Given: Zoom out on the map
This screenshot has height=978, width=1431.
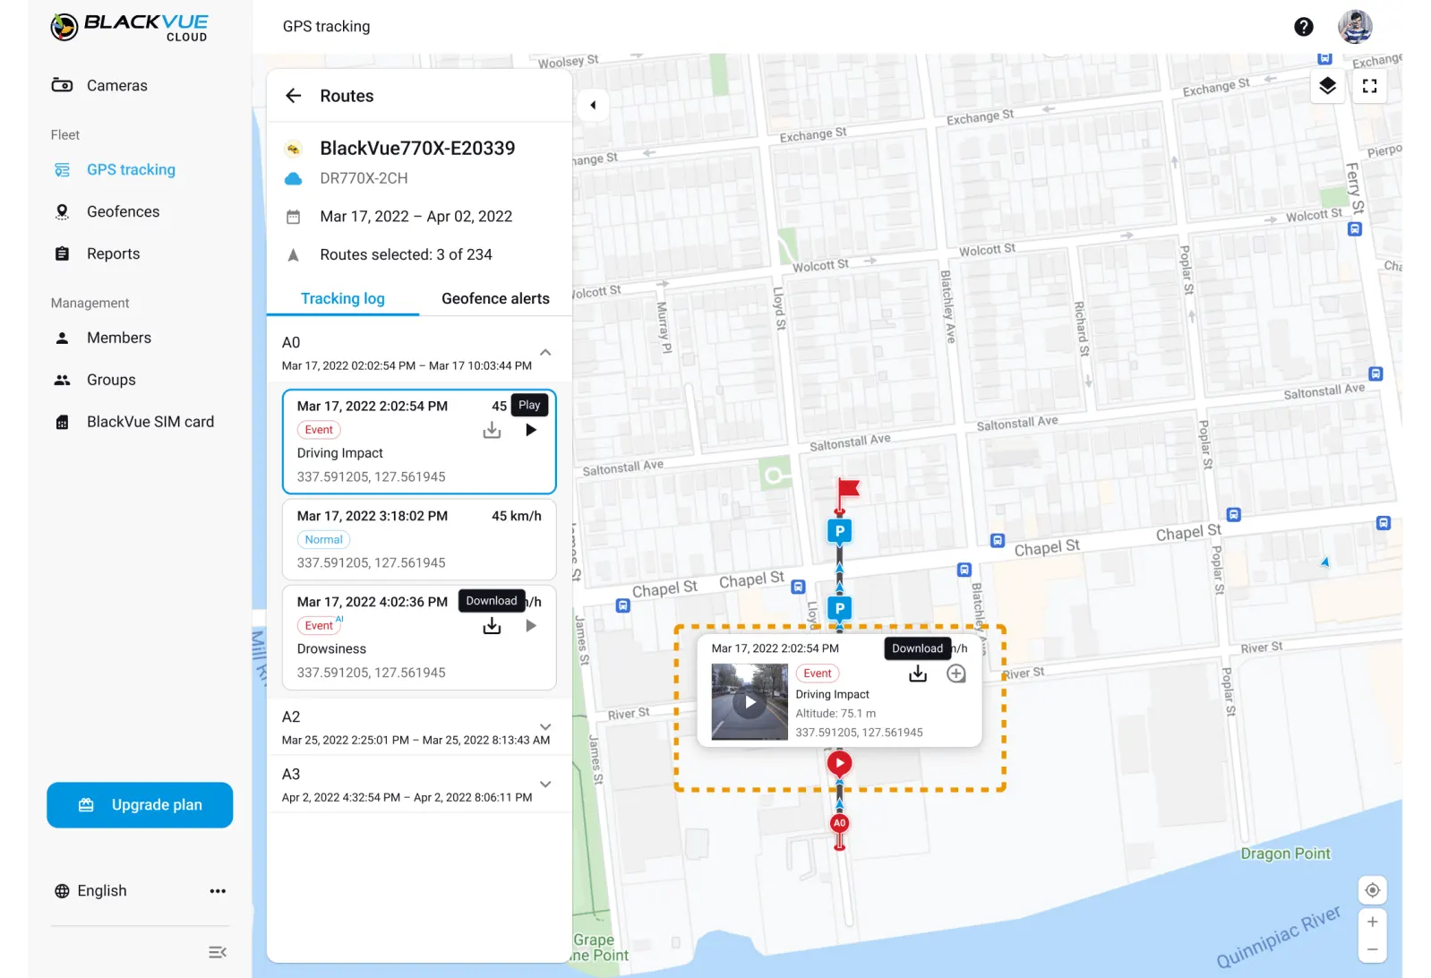Looking at the screenshot, I should tap(1372, 949).
